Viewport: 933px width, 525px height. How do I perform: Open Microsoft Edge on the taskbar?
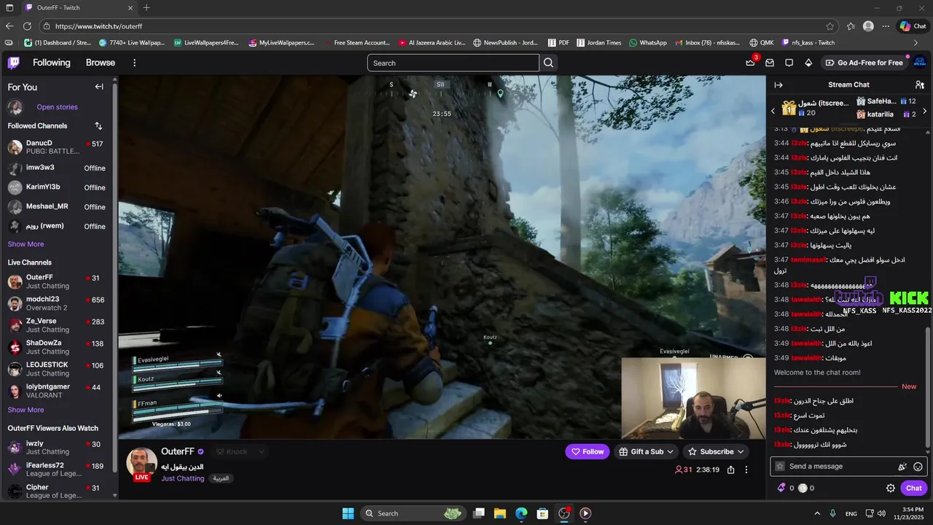(x=521, y=513)
